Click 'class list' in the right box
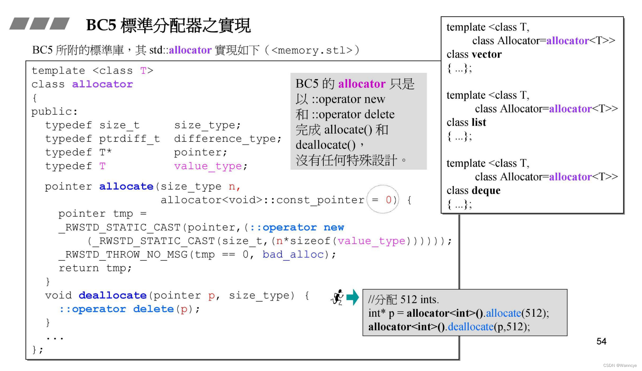Screen dimensions: 642x371 [x=466, y=122]
